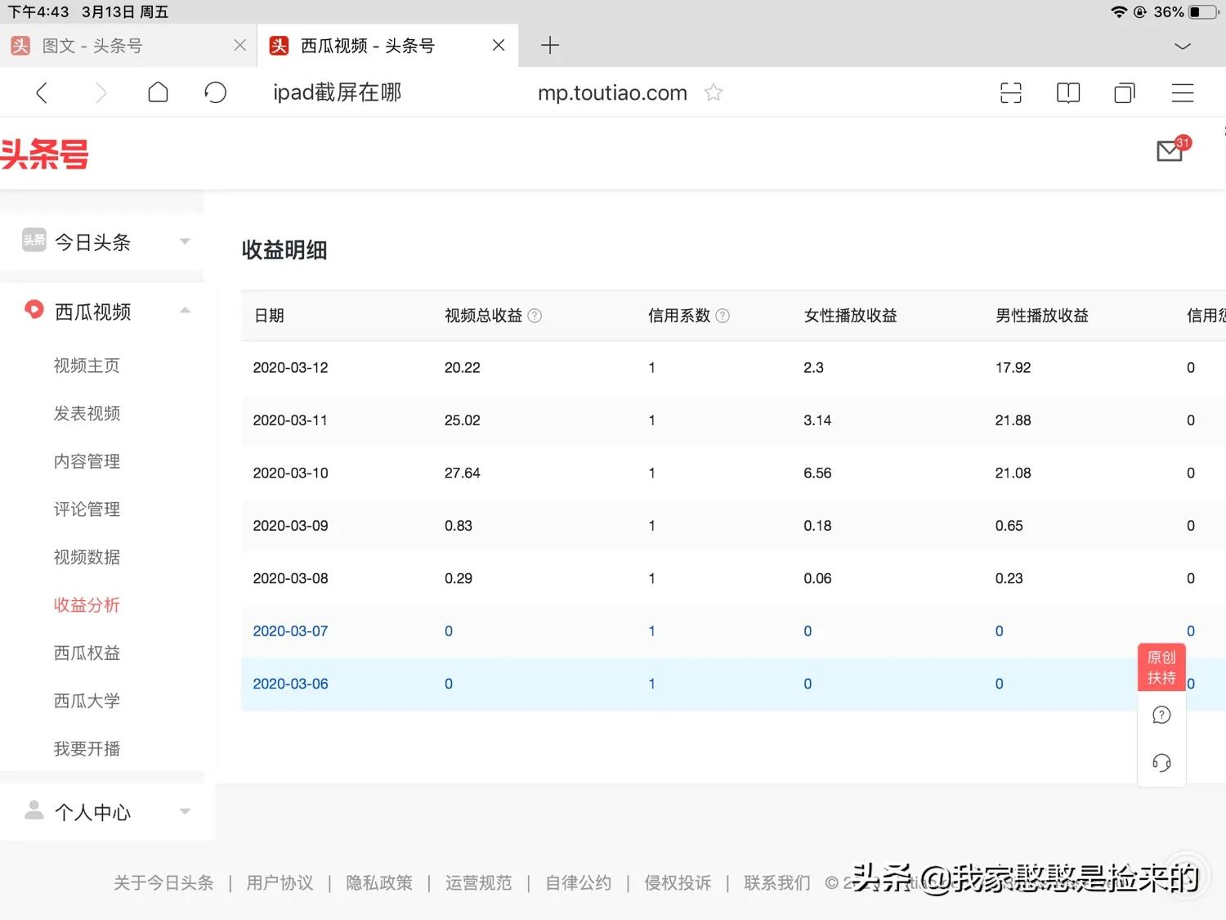Expand the 今日头条 account dropdown
Image resolution: width=1226 pixels, height=920 pixels.
tap(185, 241)
